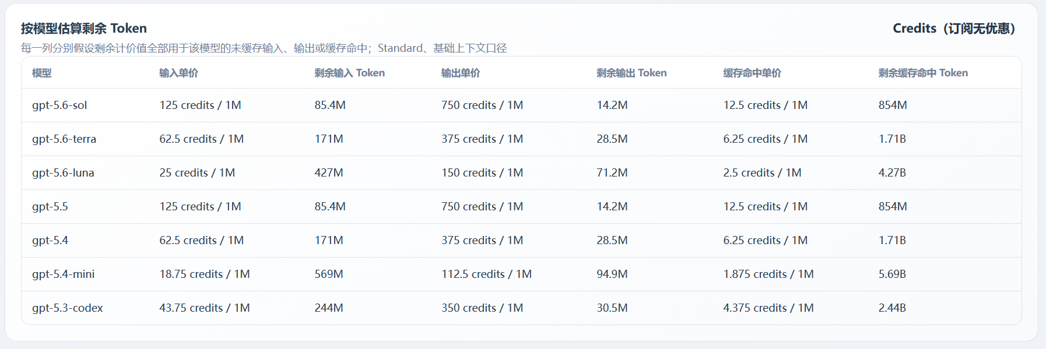Click the 缓存命中单价 column header
The width and height of the screenshot is (1046, 349).
click(x=752, y=73)
